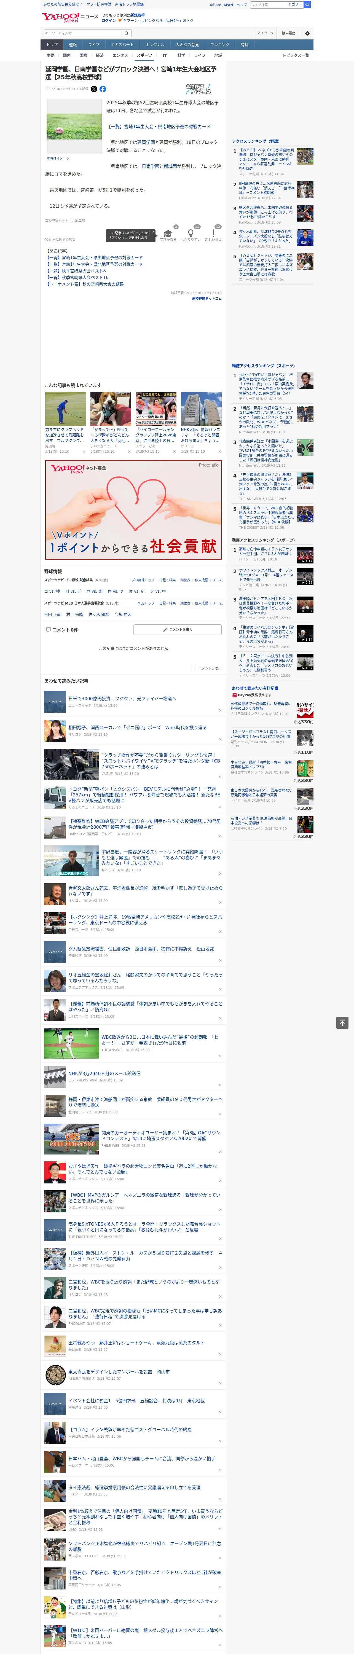Open the settings gear icon in header

[x=307, y=33]
